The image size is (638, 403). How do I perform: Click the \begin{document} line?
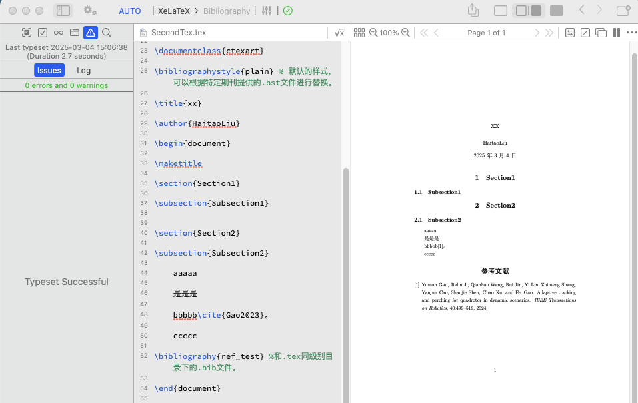[x=192, y=143]
